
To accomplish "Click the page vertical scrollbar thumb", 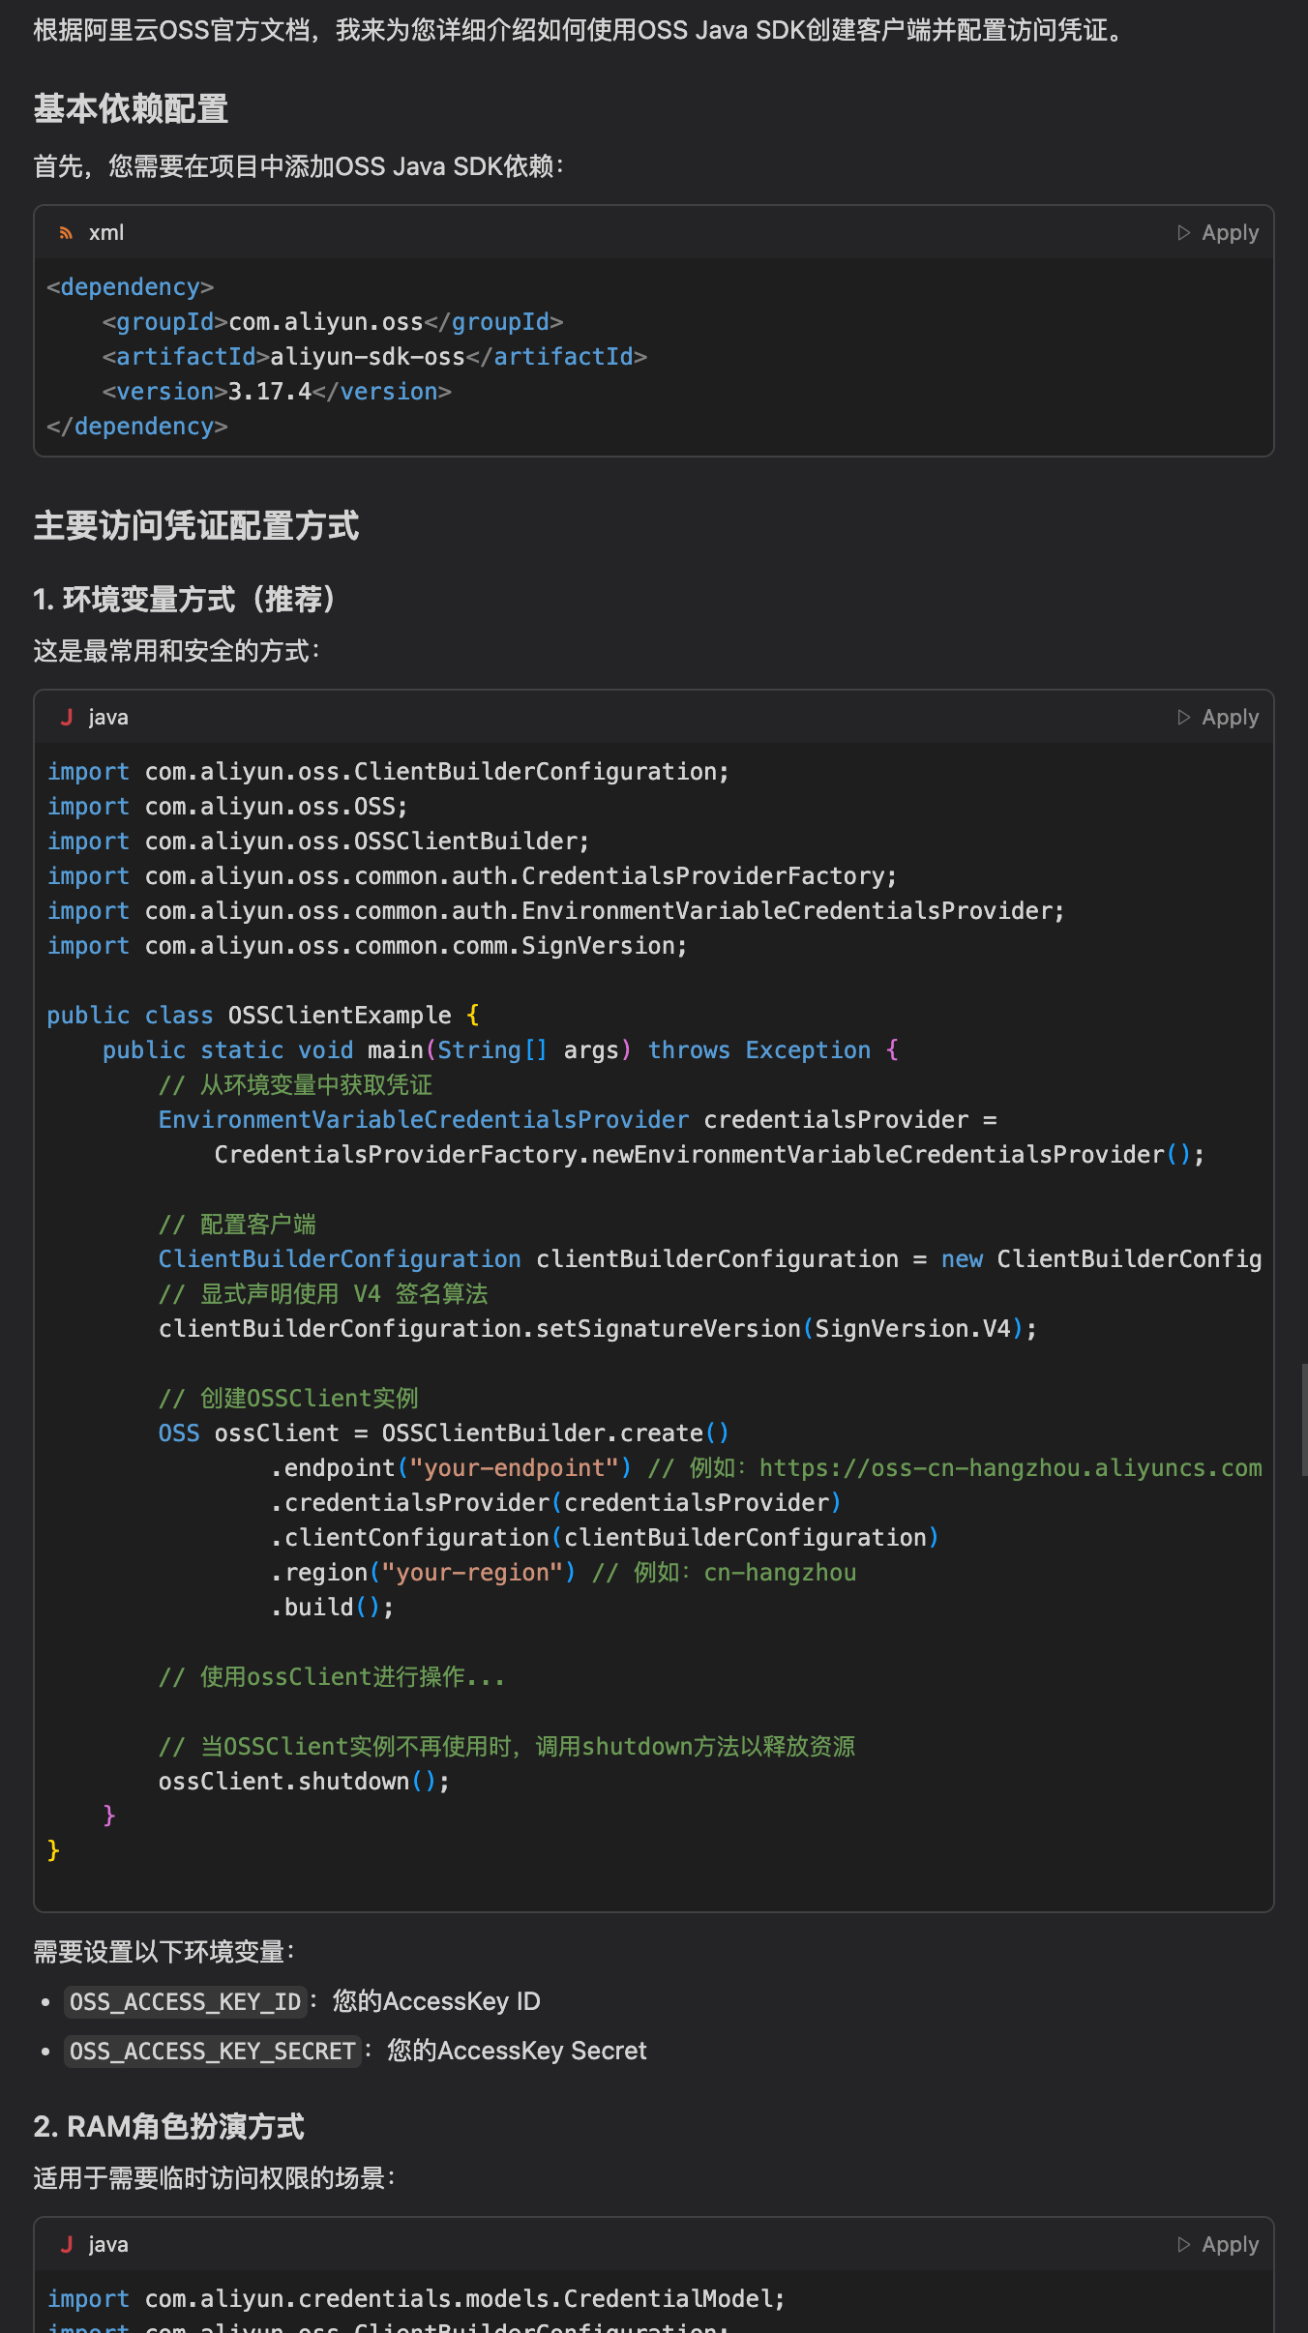I will click(1304, 1419).
